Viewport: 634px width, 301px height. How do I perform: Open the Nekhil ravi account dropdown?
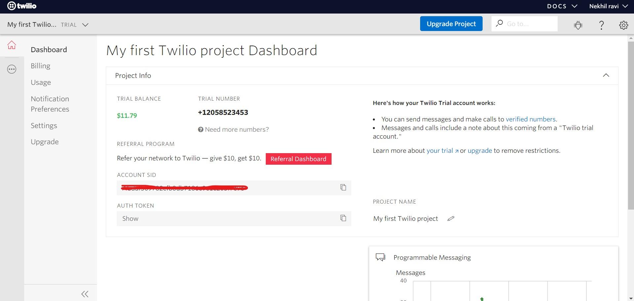click(x=608, y=6)
